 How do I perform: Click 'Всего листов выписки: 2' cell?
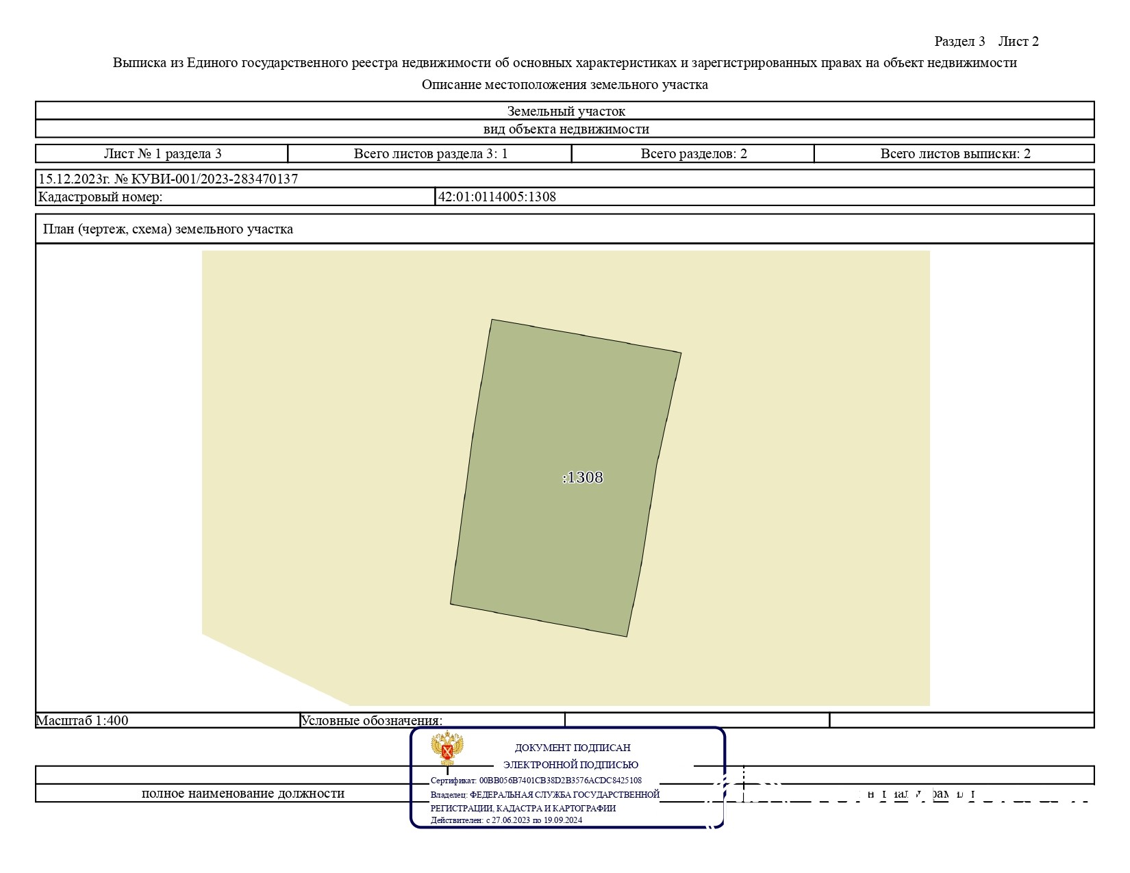coord(955,154)
